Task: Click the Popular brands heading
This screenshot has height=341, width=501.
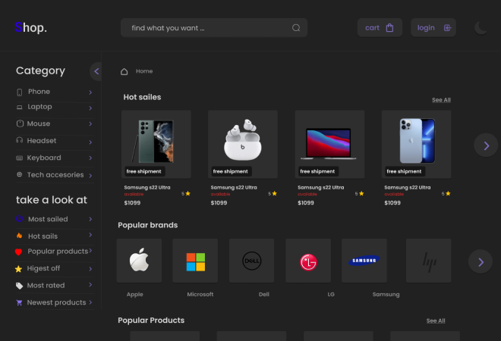Action: click(147, 225)
